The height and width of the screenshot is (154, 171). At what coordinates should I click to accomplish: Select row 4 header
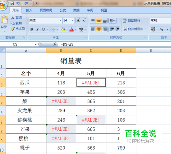(x=3, y=92)
